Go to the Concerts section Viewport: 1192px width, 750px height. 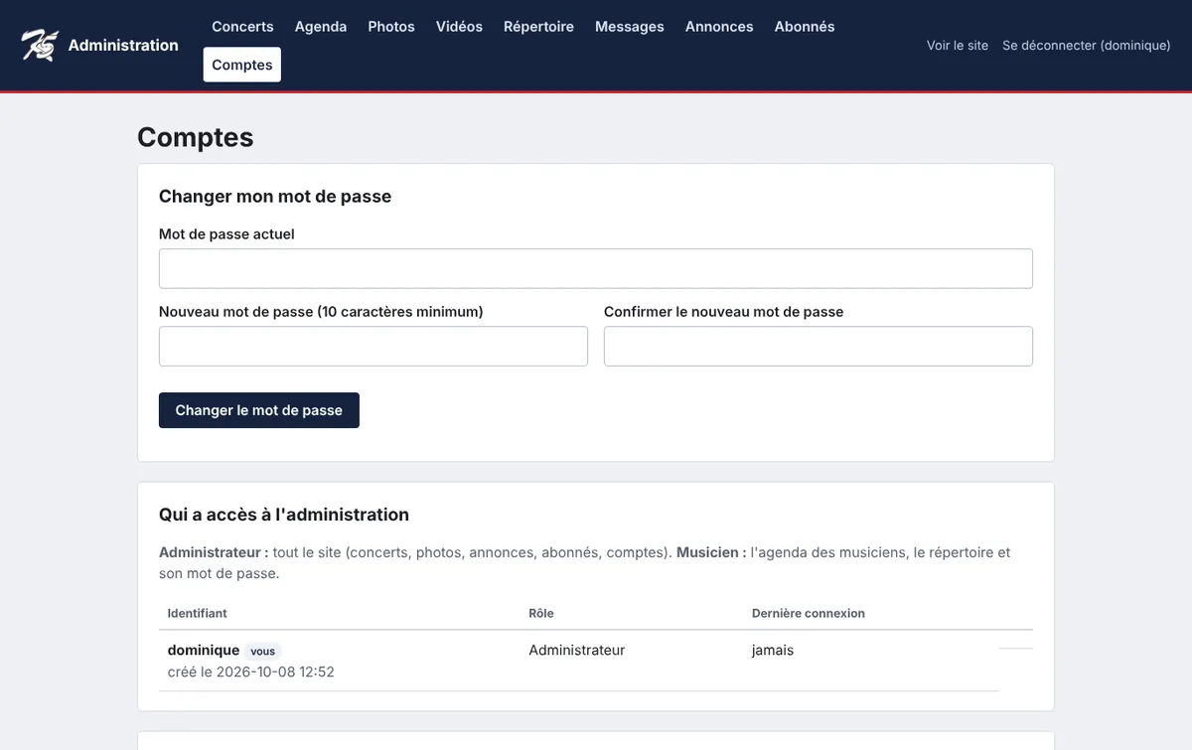click(242, 27)
